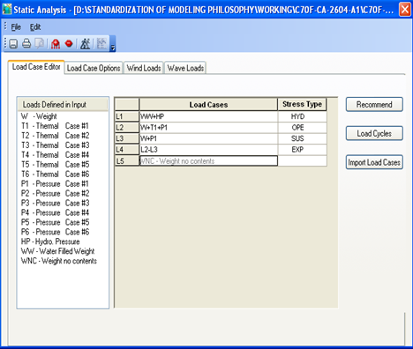The height and width of the screenshot is (349, 413).
Task: Click the empty L5 stress type cell
Action: 302,160
